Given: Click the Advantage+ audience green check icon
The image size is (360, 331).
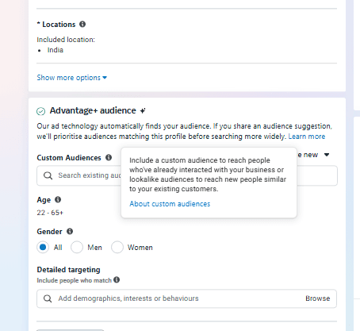Looking at the screenshot, I should pyautogui.click(x=40, y=111).
